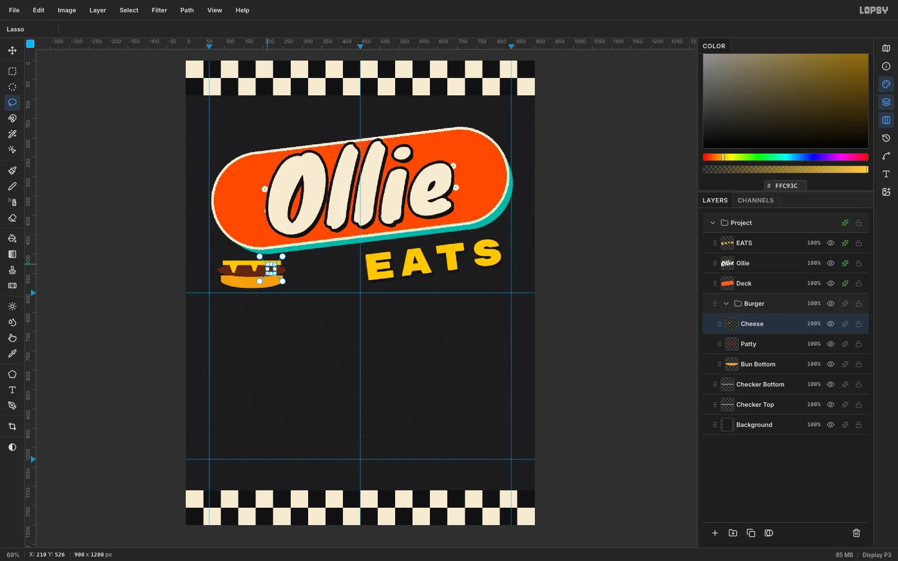This screenshot has height=561, width=898.
Task: Collapse the Project group
Action: point(713,223)
